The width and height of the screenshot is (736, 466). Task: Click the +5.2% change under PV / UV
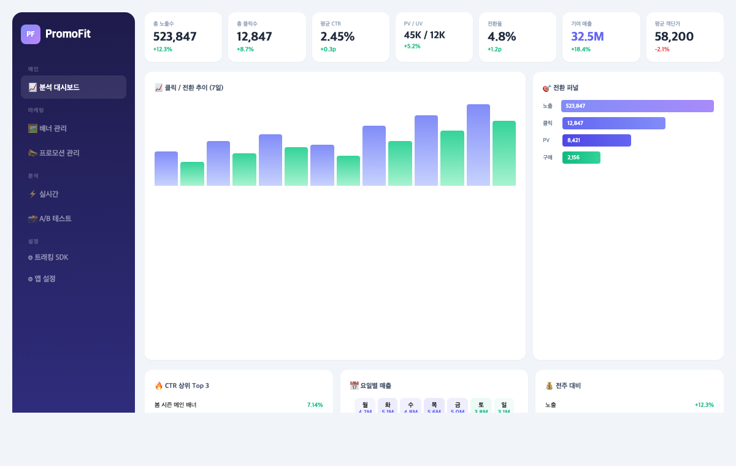[x=412, y=46]
